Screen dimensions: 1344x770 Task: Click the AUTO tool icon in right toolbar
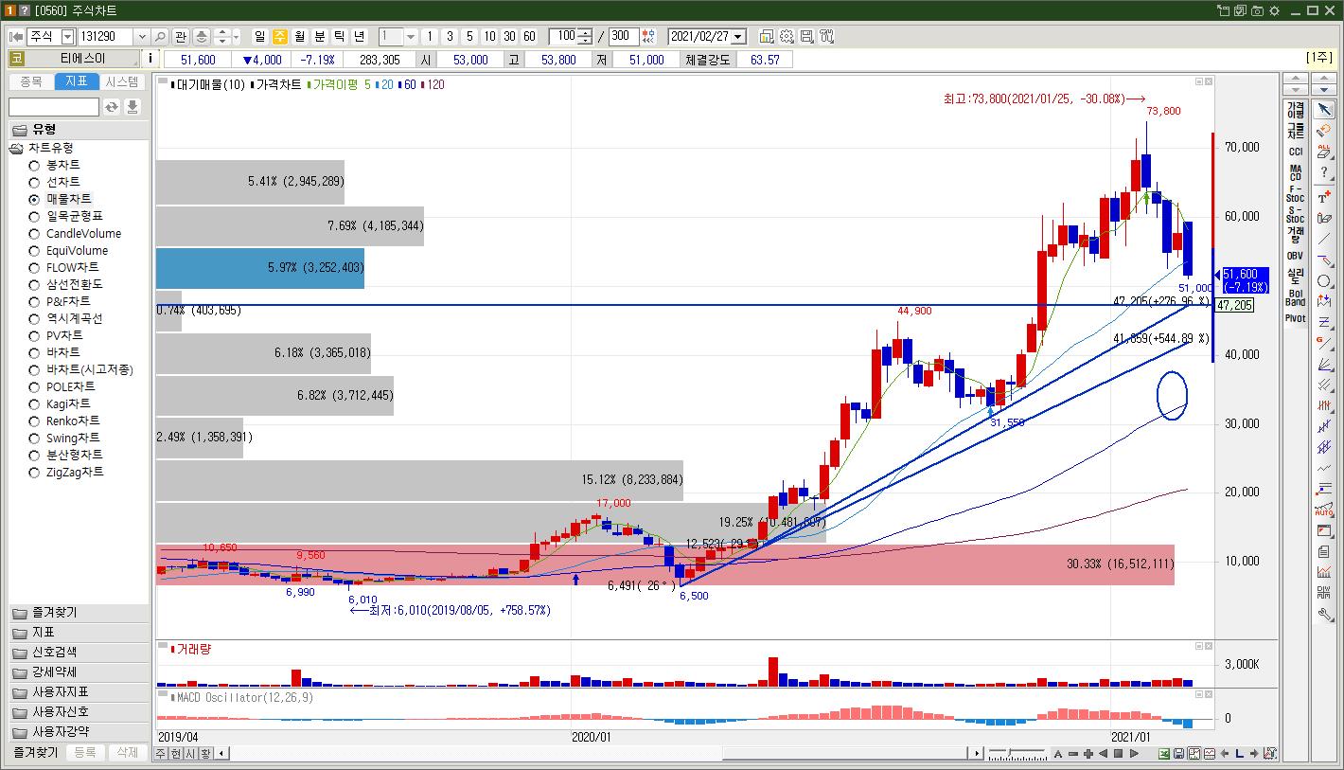[x=1324, y=510]
